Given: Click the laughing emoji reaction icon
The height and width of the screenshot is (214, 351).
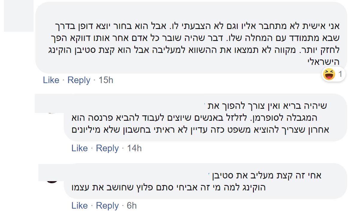Looking at the screenshot, I should coord(329,74).
